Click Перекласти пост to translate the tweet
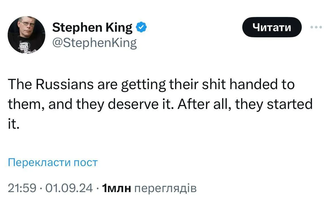The height and width of the screenshot is (202, 325). tap(53, 162)
